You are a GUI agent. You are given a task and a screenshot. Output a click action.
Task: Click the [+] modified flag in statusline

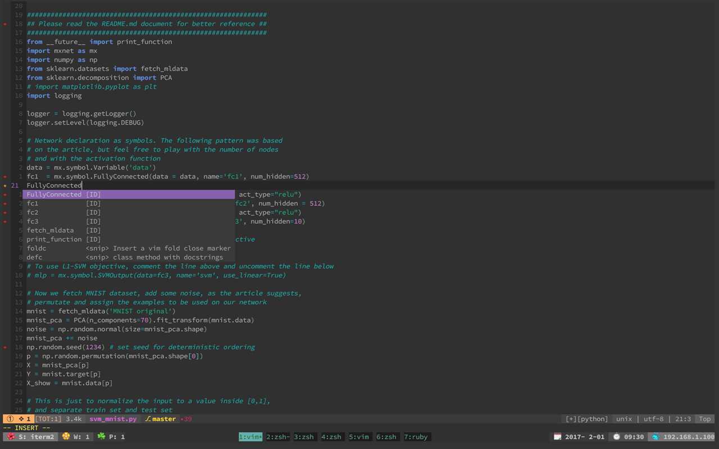(571, 419)
